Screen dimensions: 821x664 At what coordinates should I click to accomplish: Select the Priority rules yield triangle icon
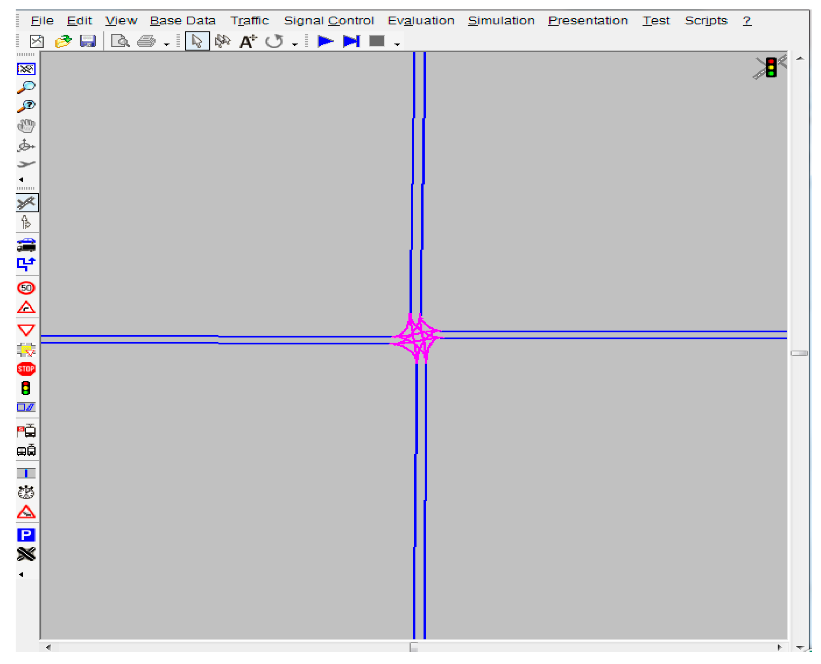[x=26, y=330]
